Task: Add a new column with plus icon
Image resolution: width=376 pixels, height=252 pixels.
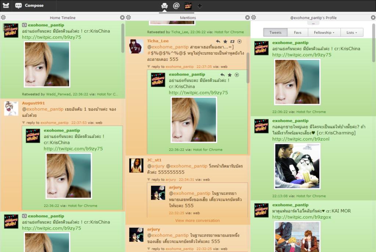Action: click(199, 6)
